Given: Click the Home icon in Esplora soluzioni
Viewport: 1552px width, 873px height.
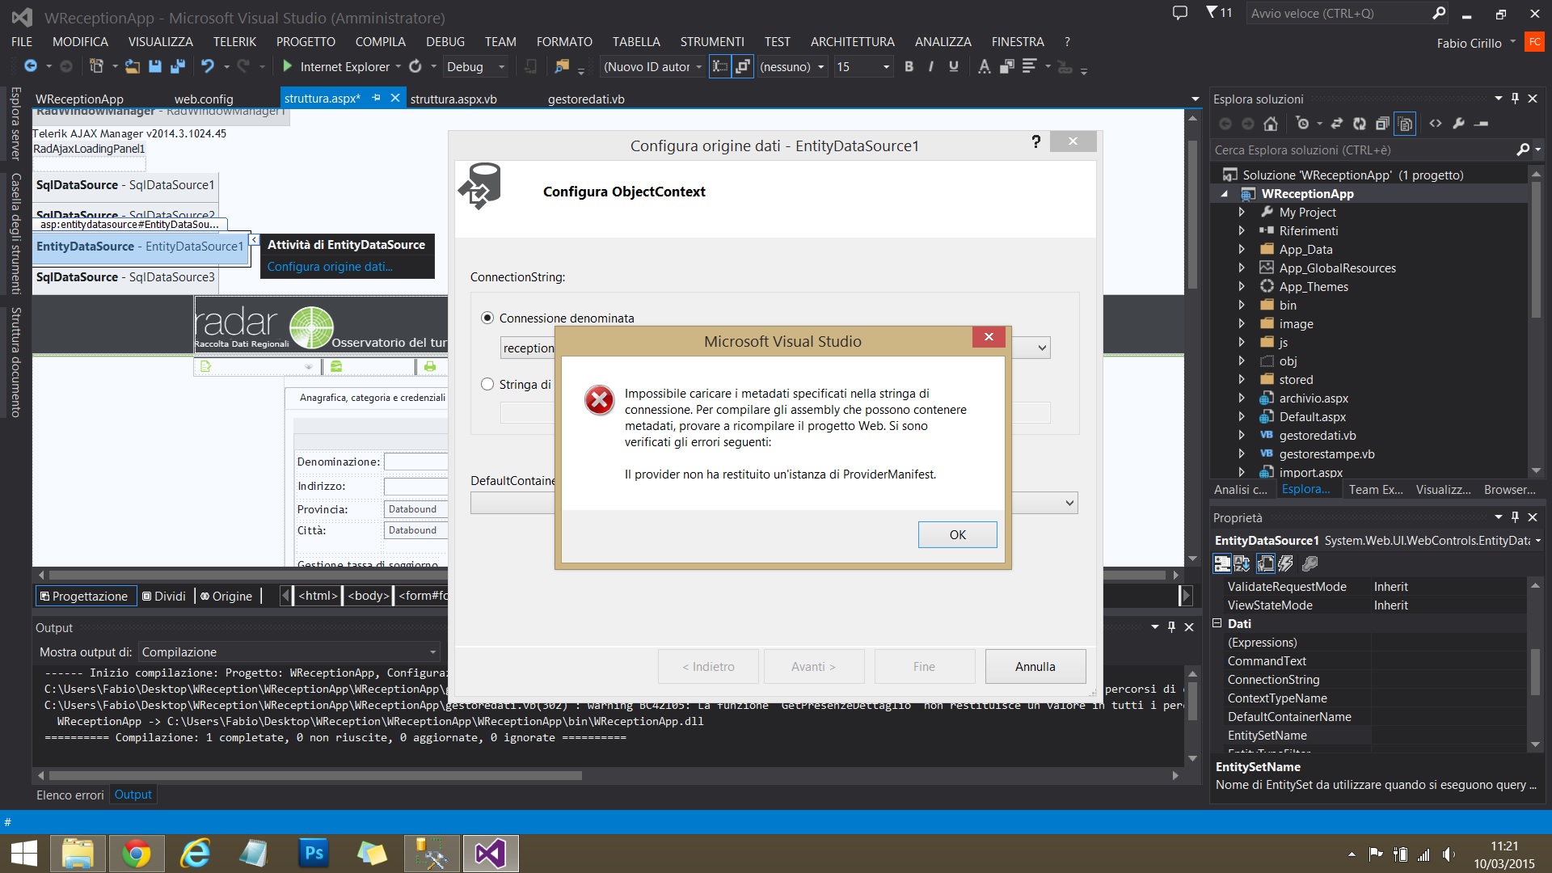Looking at the screenshot, I should click(x=1271, y=124).
